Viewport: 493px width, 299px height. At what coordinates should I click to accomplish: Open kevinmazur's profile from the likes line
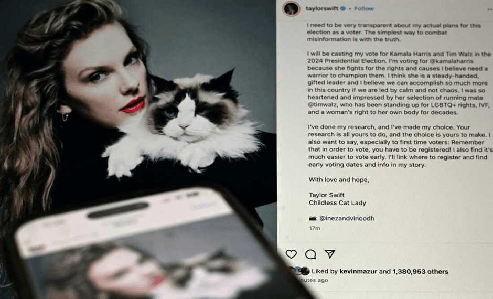tap(358, 271)
